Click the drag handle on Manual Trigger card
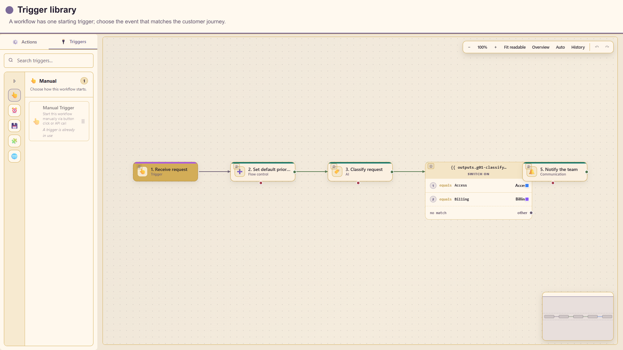This screenshot has width=623, height=350. (x=83, y=121)
